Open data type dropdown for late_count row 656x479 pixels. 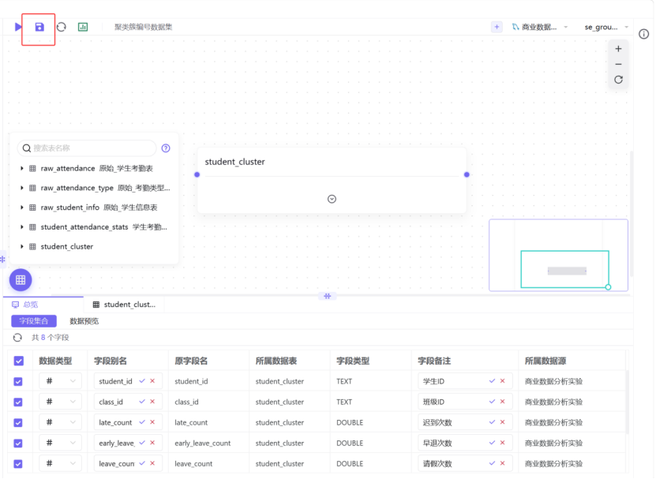click(x=60, y=422)
